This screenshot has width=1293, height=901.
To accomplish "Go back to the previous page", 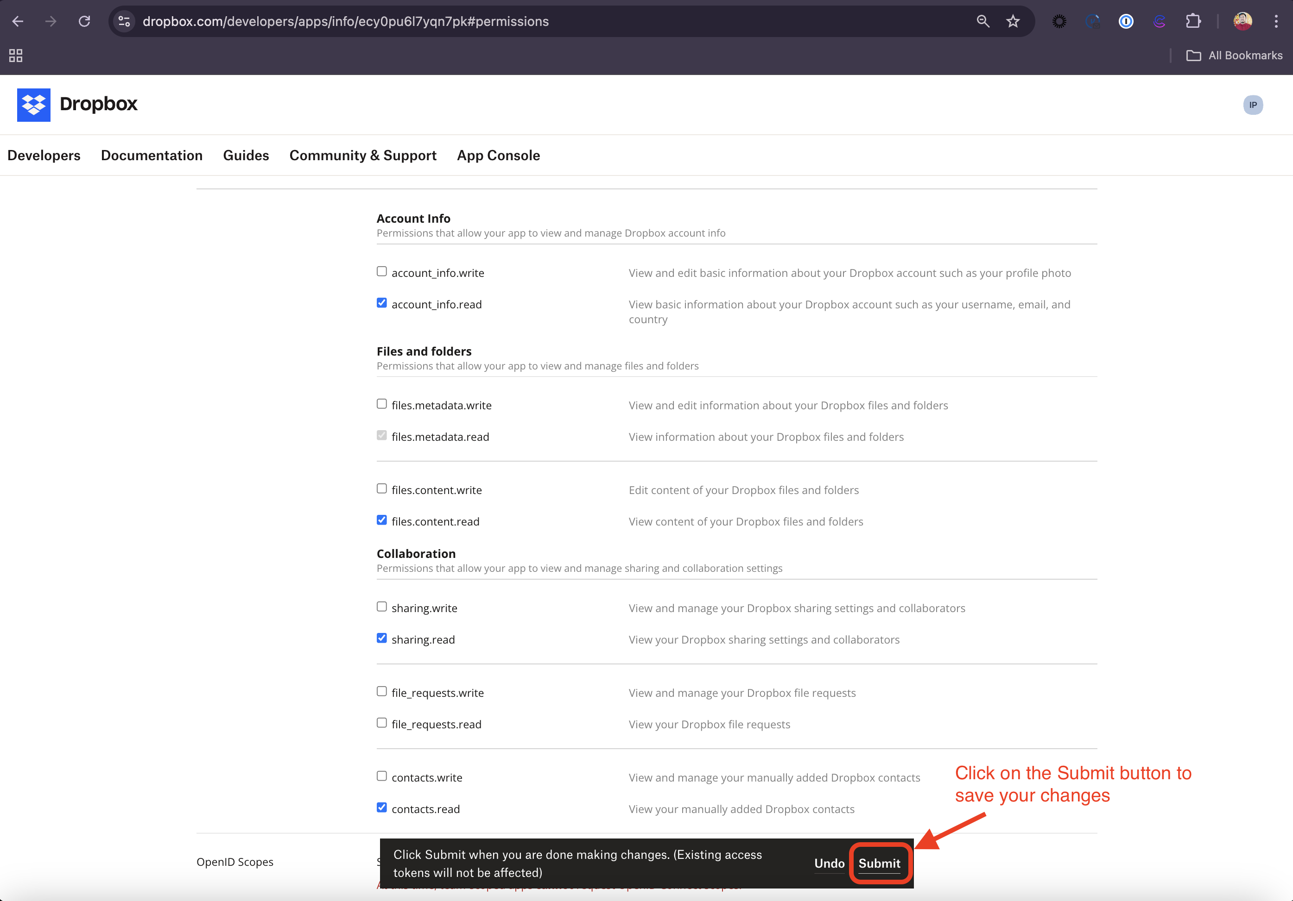I will tap(18, 21).
